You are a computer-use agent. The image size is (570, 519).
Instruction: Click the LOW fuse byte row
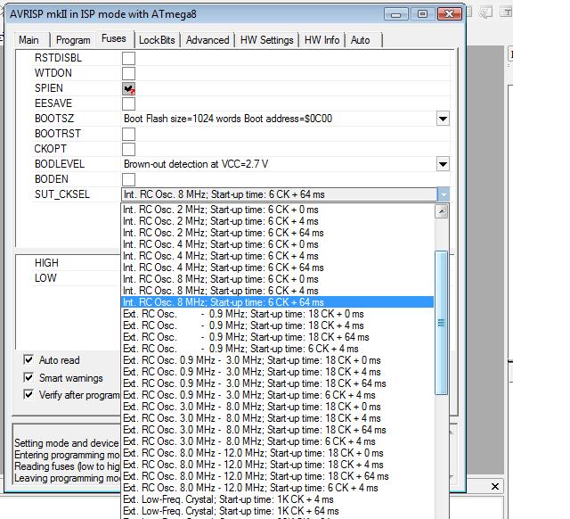point(77,278)
